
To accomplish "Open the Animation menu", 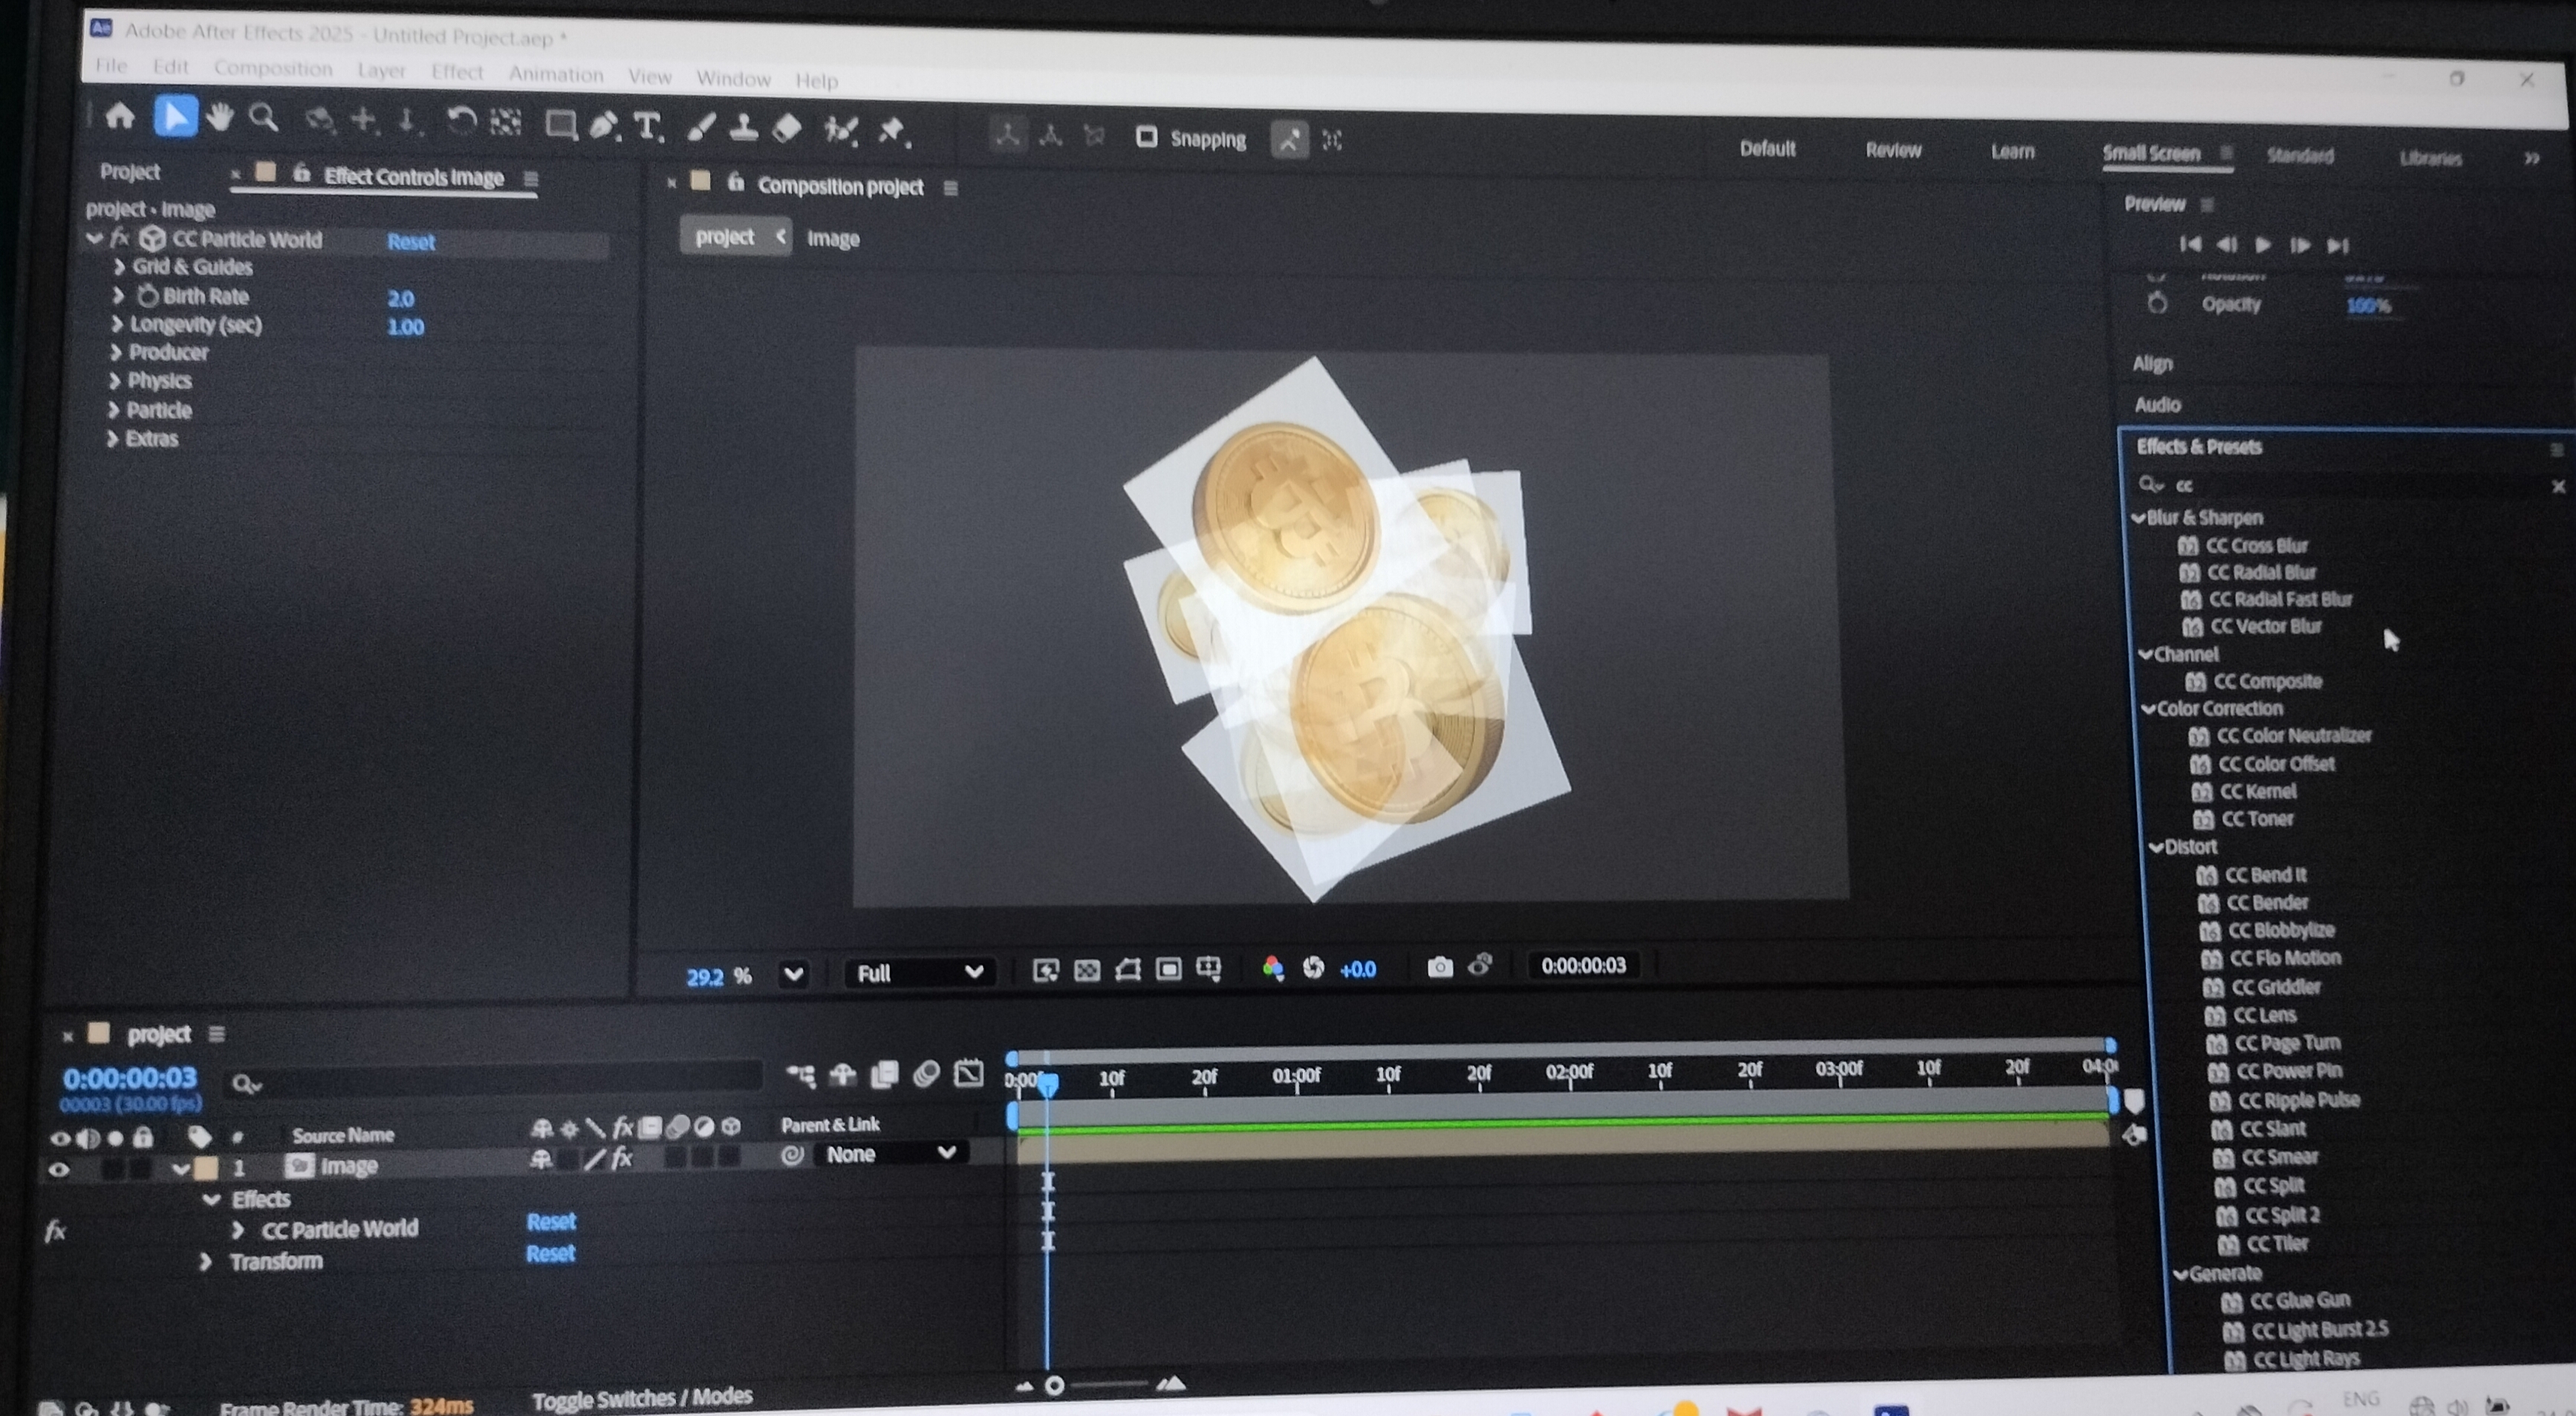I will click(555, 74).
